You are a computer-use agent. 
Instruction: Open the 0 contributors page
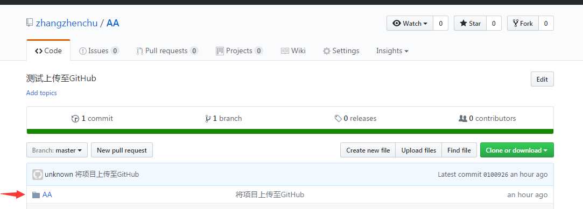point(487,118)
